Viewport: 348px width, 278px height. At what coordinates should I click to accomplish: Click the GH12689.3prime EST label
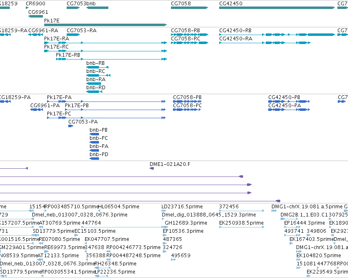coord(186,223)
